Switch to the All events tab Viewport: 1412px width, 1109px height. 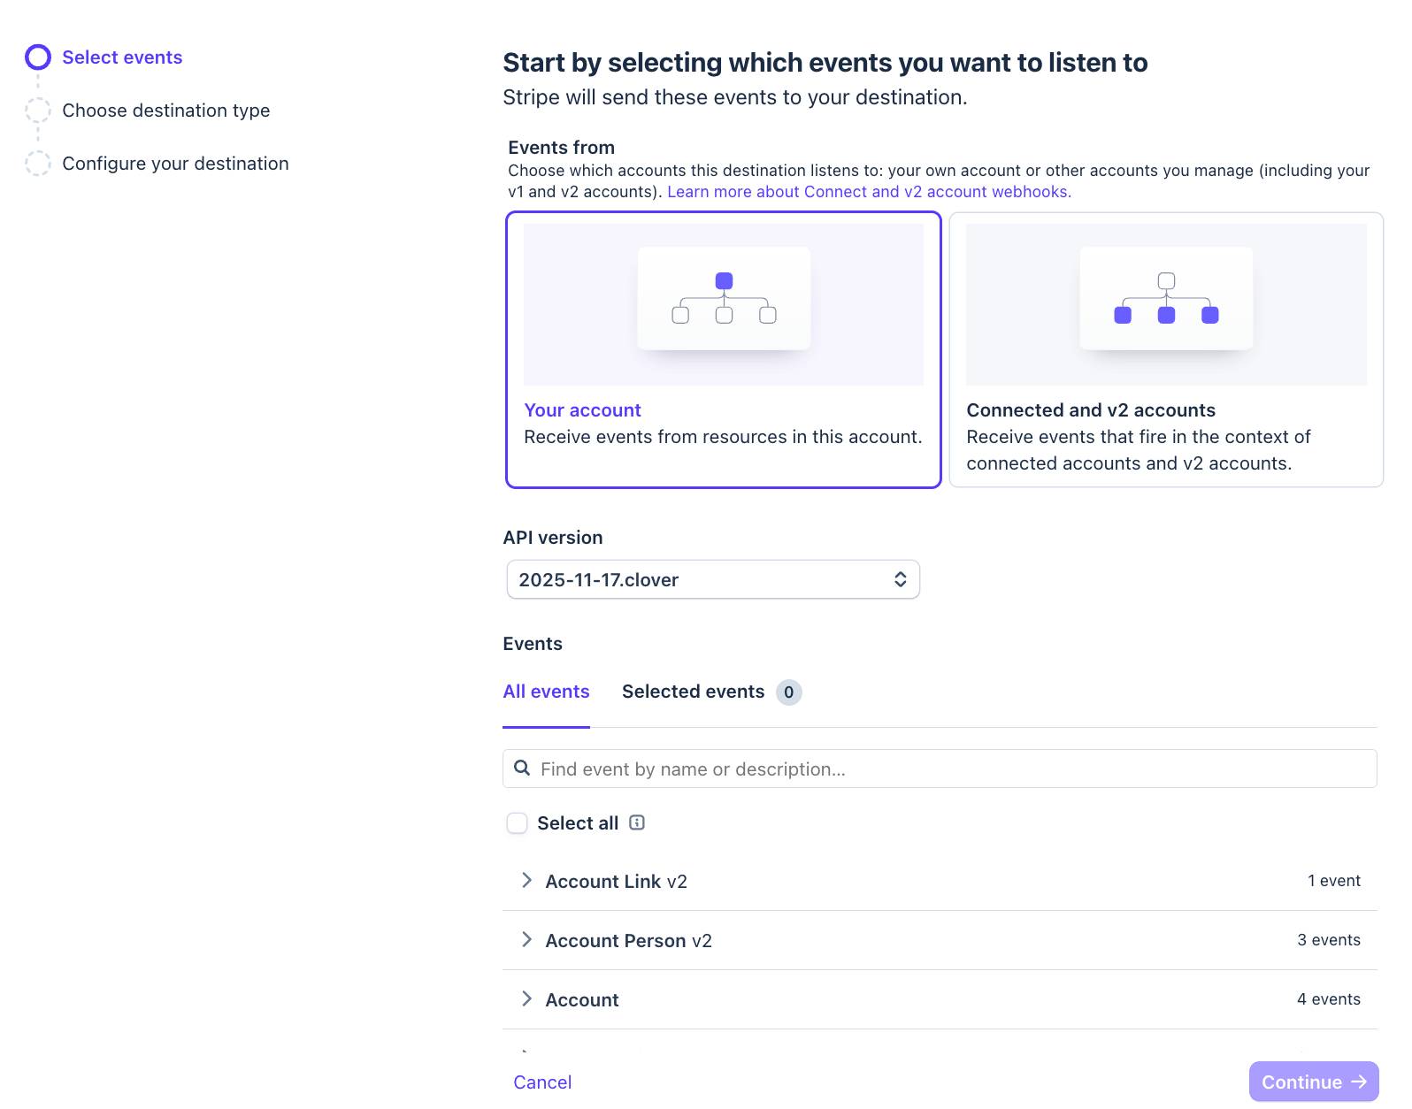click(x=546, y=692)
